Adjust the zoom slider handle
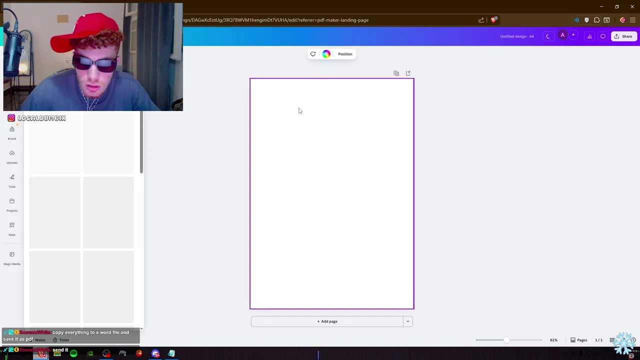640x360 pixels. (x=506, y=340)
